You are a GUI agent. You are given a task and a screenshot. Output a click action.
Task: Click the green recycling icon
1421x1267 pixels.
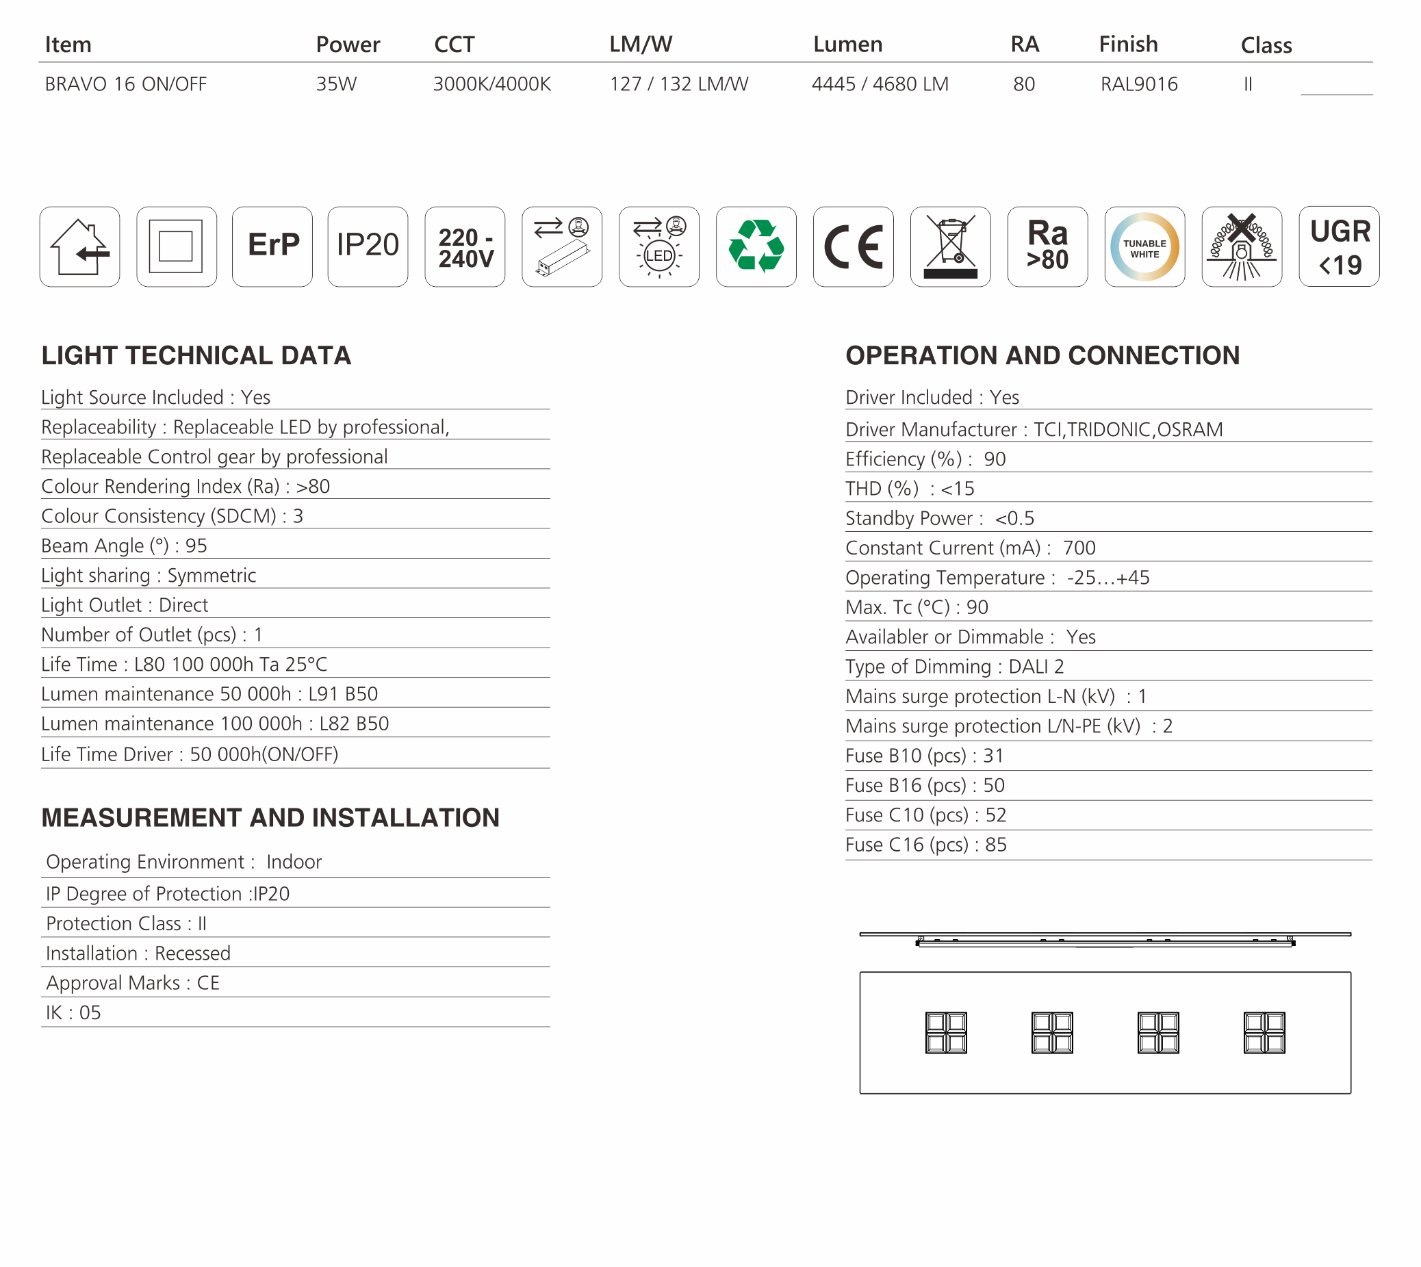(x=756, y=246)
